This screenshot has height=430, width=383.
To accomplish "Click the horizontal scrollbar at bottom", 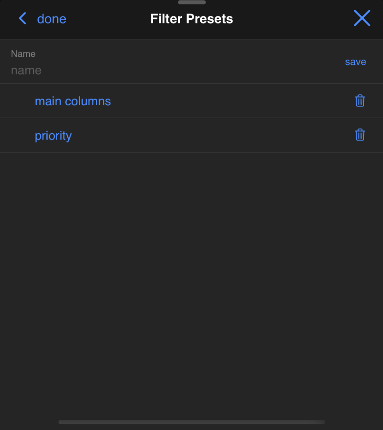I will pyautogui.click(x=191, y=422).
